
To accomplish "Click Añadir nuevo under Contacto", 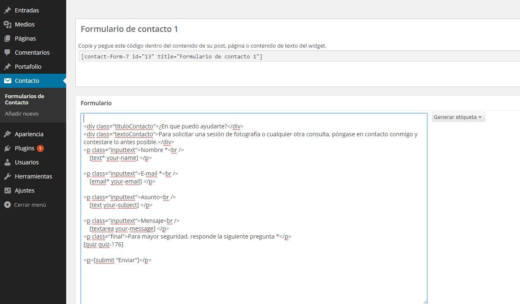I will click(22, 113).
